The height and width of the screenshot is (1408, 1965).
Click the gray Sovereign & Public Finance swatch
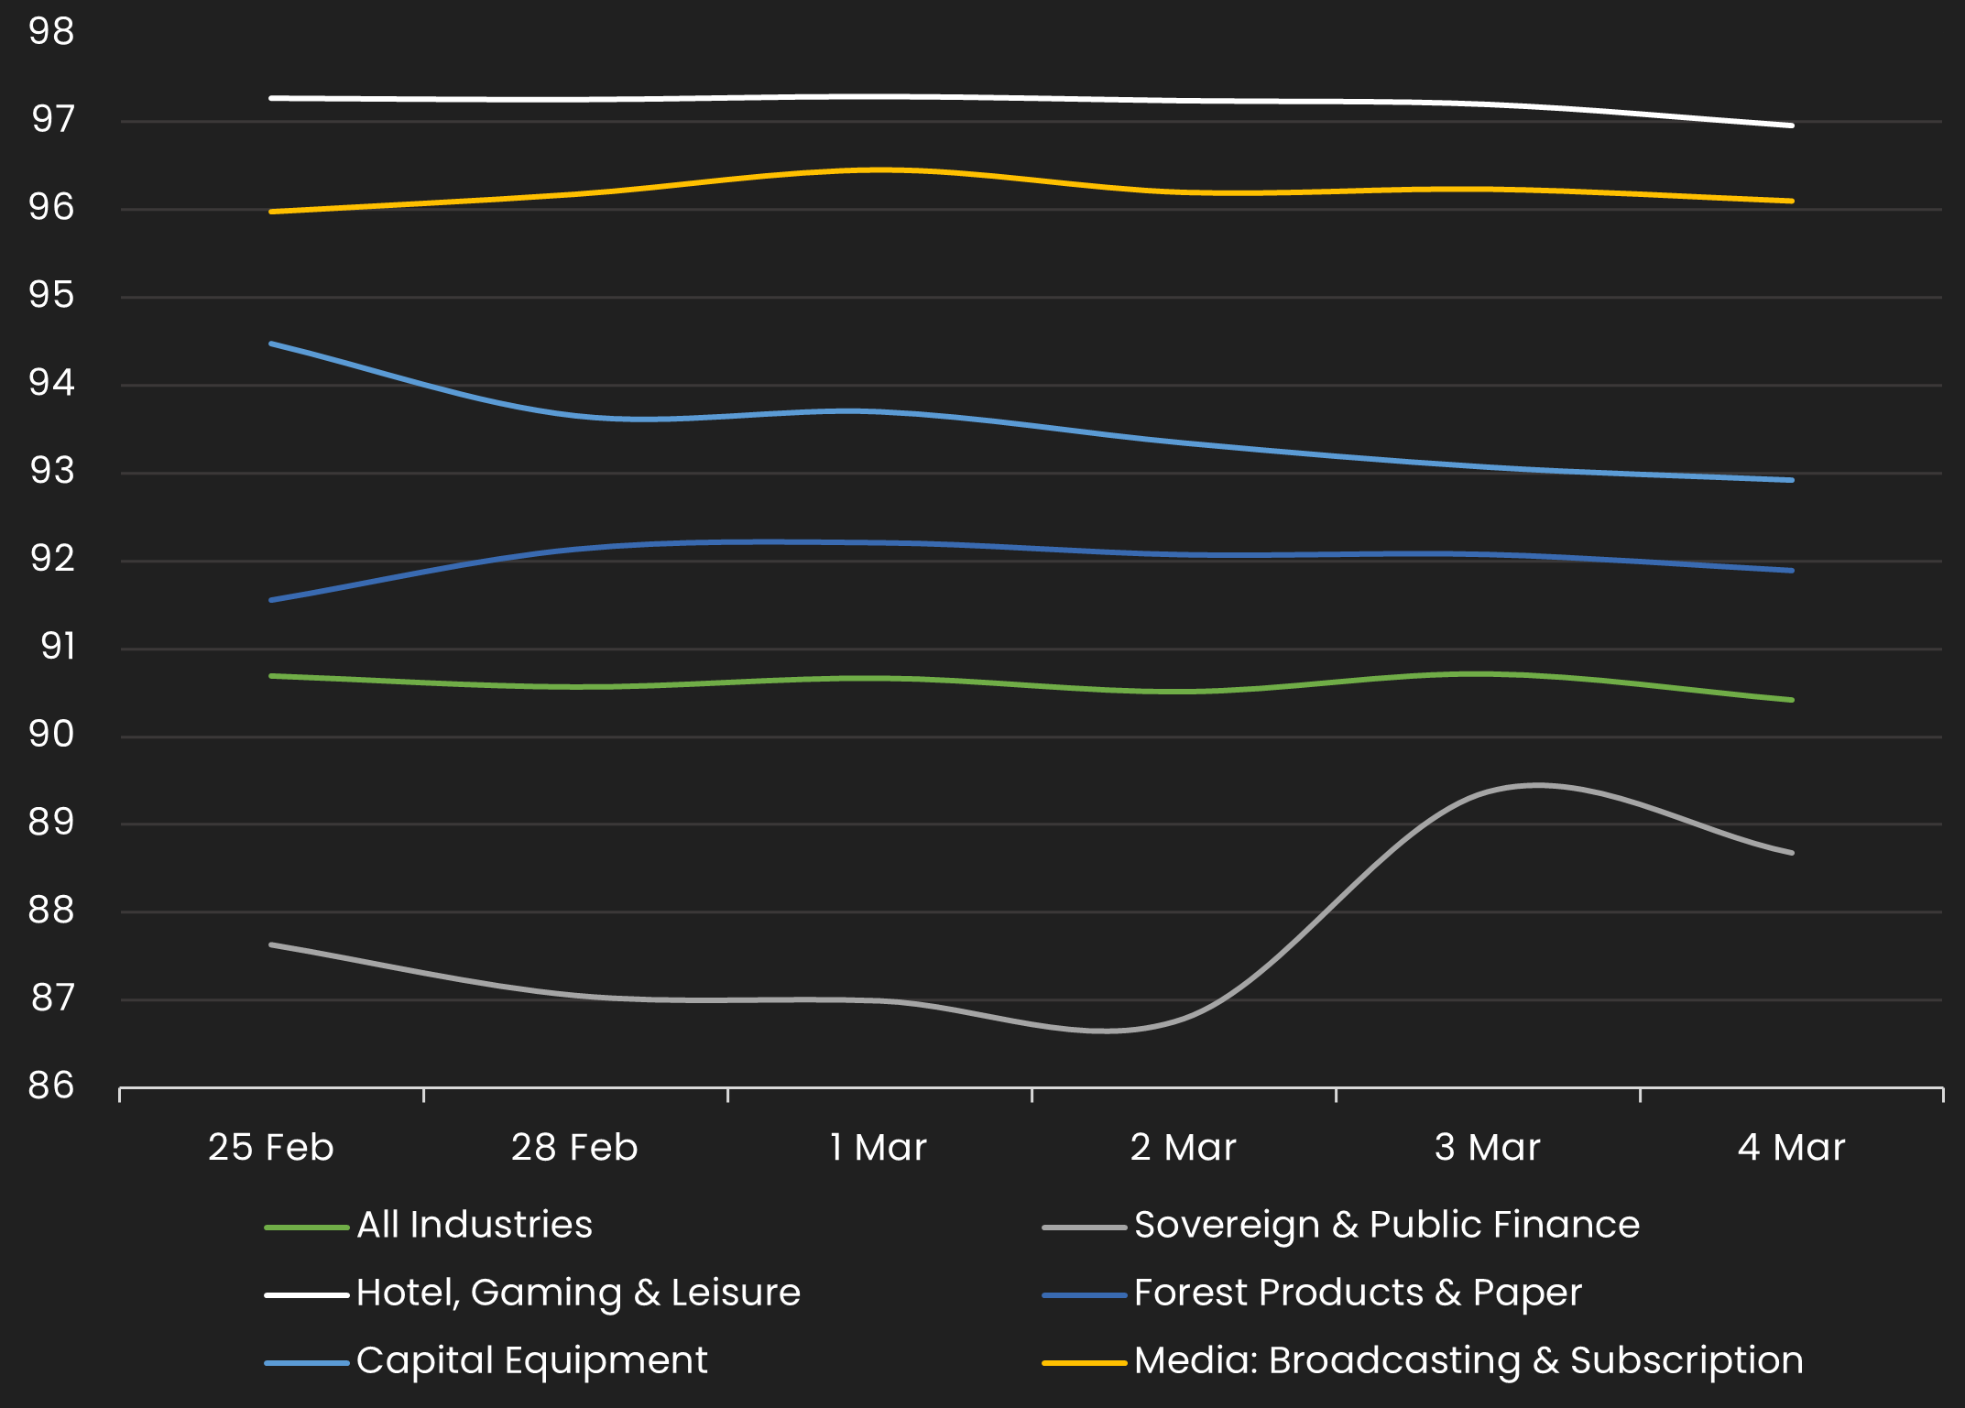1084,1228
